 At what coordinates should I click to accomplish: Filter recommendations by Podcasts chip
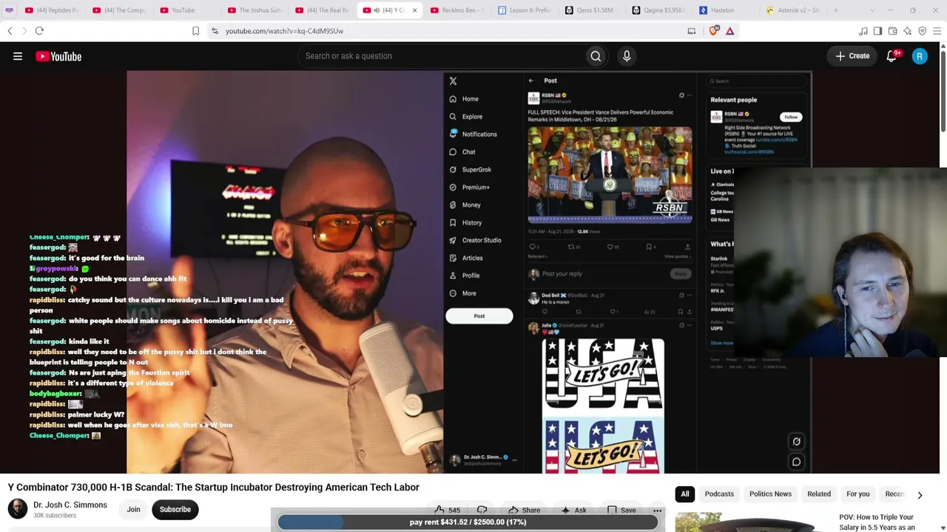719,494
